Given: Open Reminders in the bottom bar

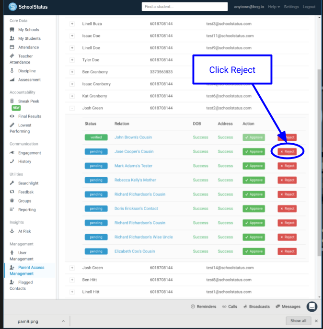Looking at the screenshot, I should coord(203,306).
